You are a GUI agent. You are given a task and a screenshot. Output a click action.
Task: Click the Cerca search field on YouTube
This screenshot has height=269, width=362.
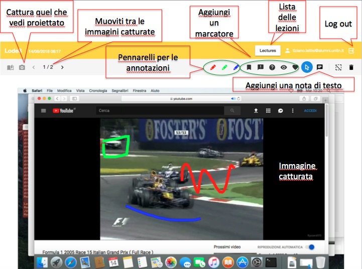160,111
